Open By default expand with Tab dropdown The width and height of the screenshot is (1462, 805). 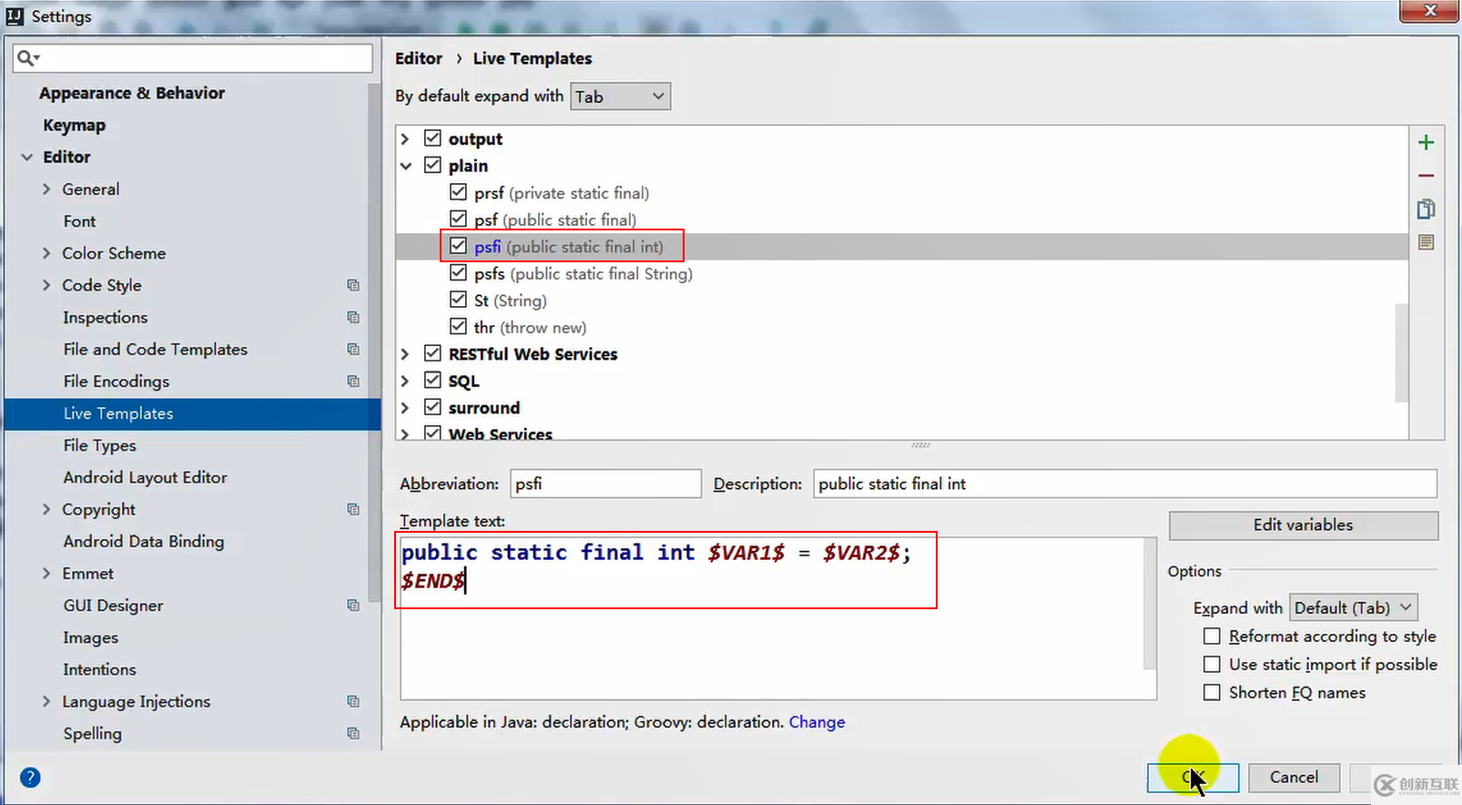[620, 96]
